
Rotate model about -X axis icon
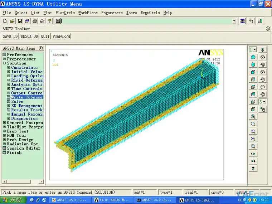(263, 64)
